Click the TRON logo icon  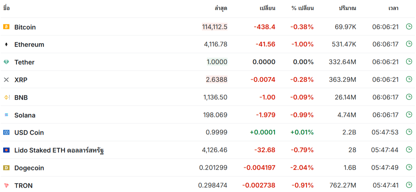6,185
